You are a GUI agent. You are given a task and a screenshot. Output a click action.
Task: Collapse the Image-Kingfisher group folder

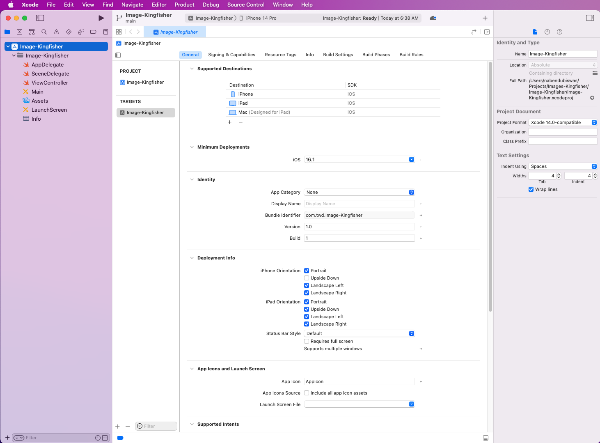[x=14, y=55]
